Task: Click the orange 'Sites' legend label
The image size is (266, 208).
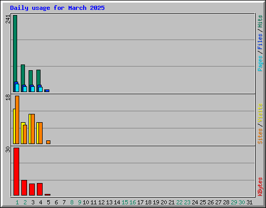Action: 260,136
